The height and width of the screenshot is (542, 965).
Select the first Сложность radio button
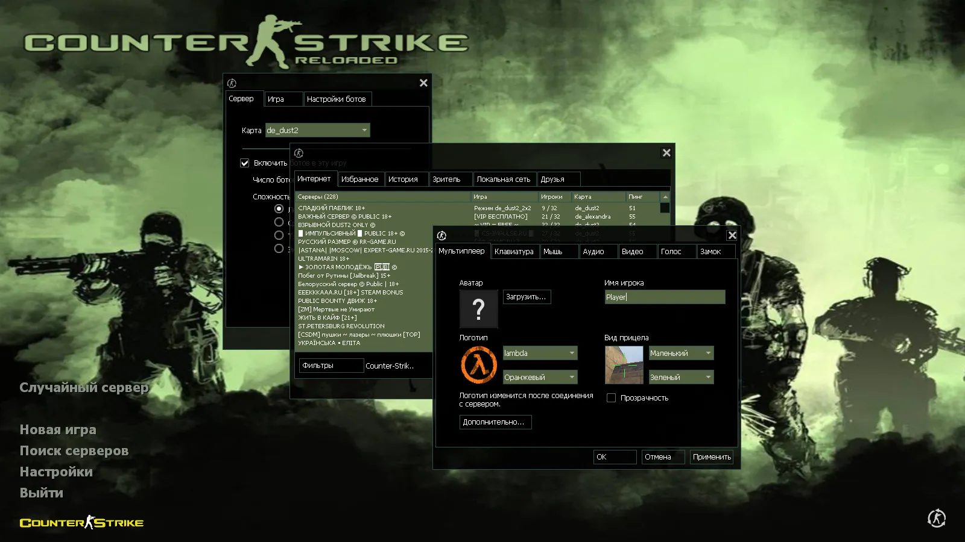[x=279, y=208]
